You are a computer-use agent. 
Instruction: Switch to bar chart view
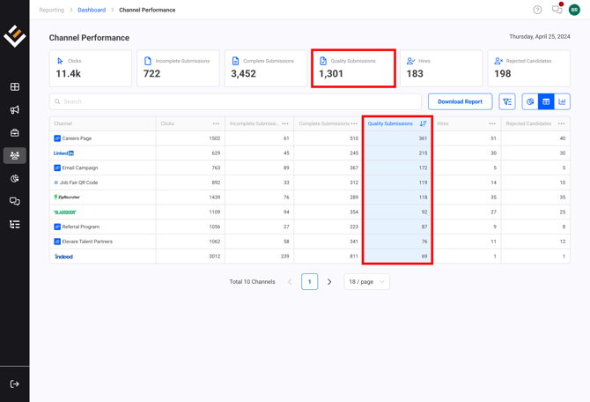tap(562, 101)
